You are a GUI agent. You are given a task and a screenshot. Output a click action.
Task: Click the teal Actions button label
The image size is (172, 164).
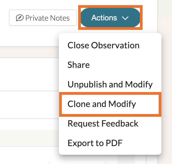pyautogui.click(x=104, y=18)
